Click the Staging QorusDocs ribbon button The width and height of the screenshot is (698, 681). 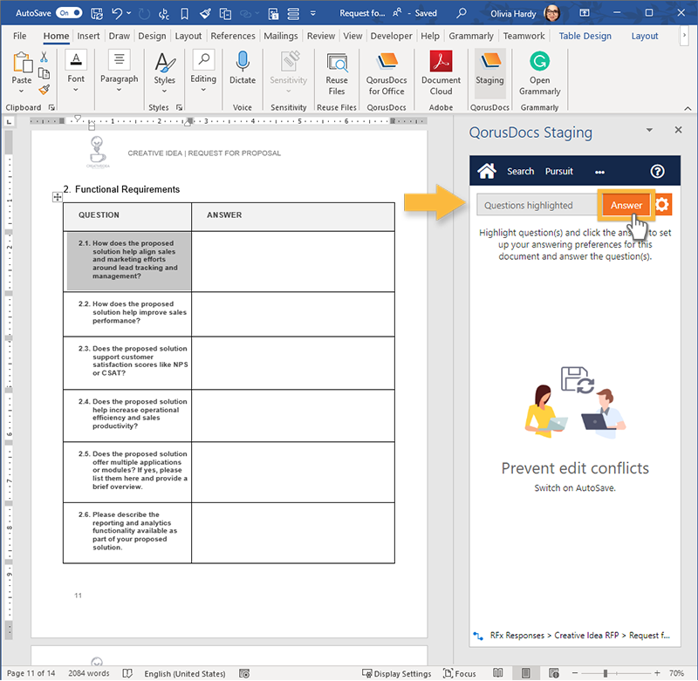pyautogui.click(x=489, y=73)
